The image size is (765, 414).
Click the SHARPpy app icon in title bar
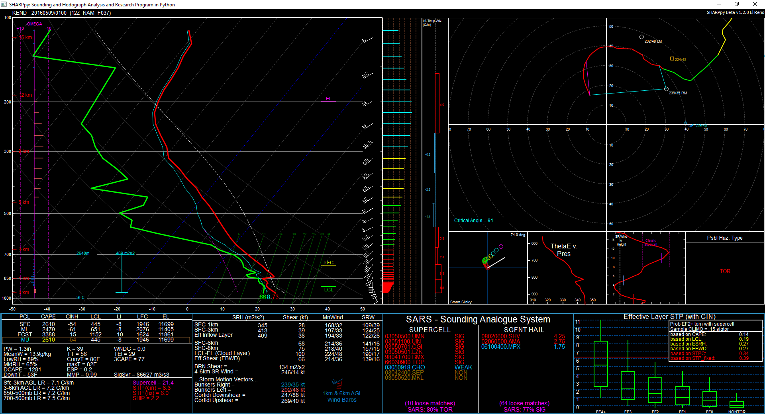[4, 4]
